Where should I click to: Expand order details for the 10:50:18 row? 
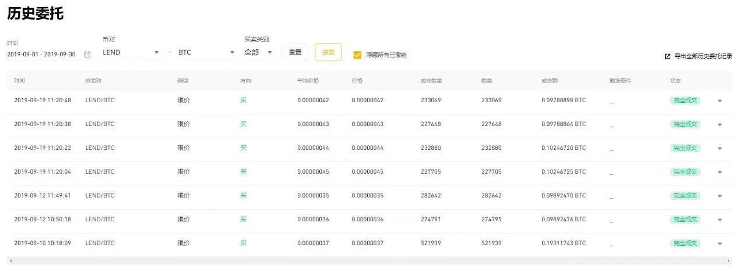tap(720, 220)
